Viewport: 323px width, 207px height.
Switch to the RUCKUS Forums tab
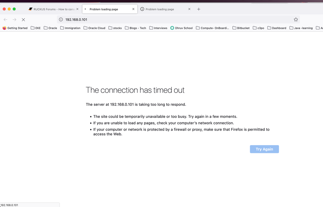53,9
